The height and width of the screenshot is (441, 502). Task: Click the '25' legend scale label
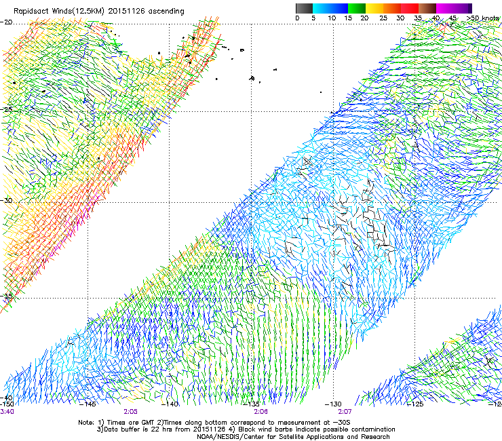[383, 18]
